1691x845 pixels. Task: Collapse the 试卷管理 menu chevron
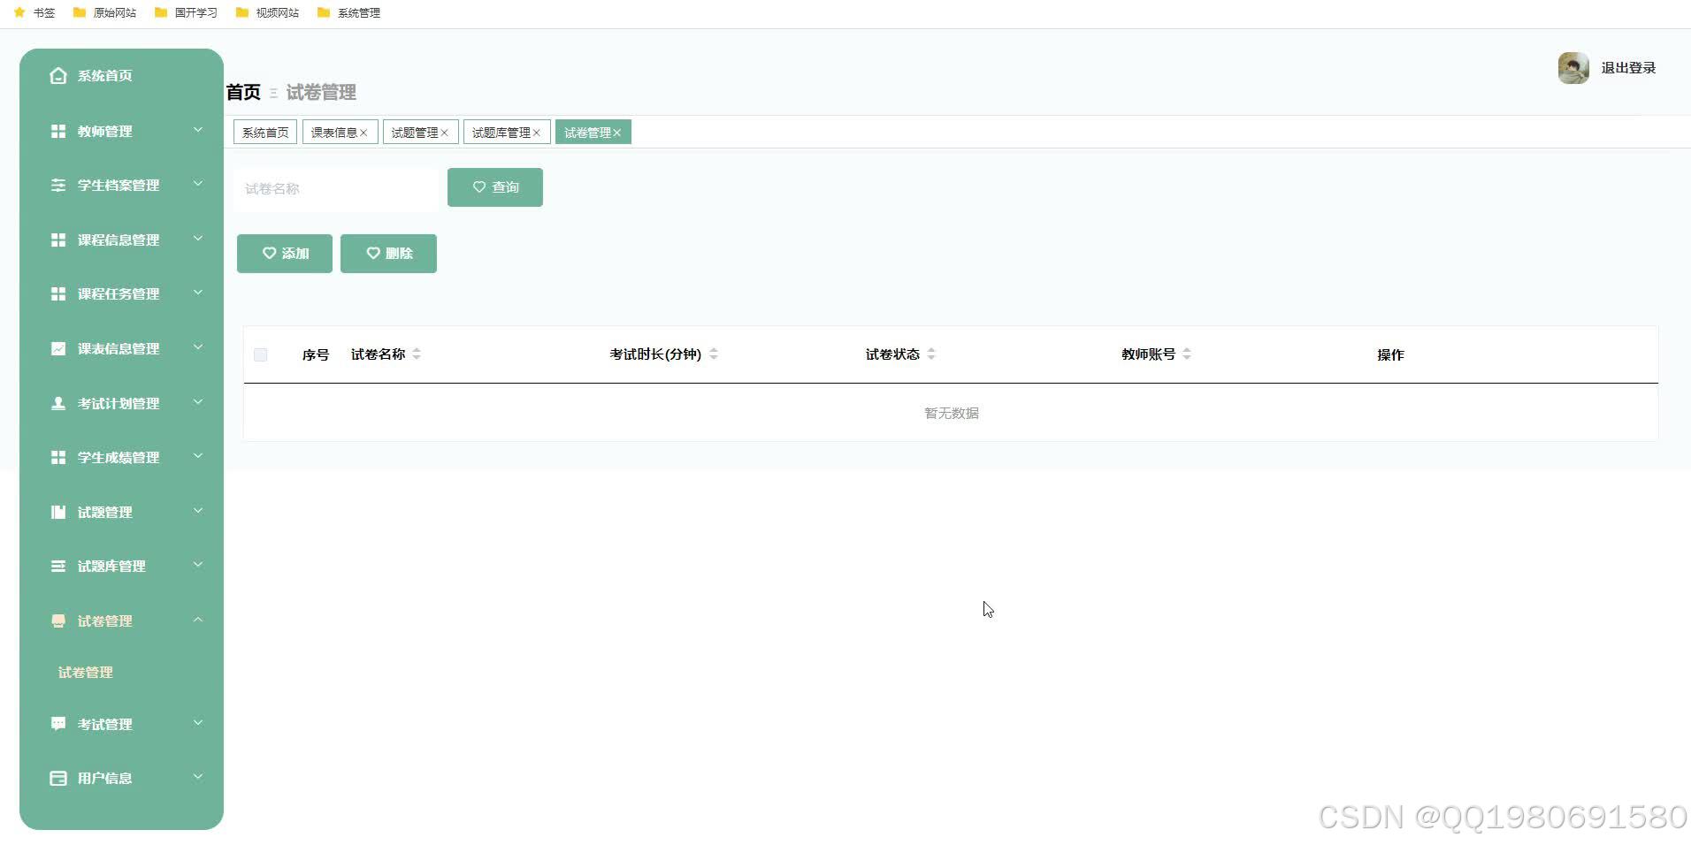(x=198, y=620)
